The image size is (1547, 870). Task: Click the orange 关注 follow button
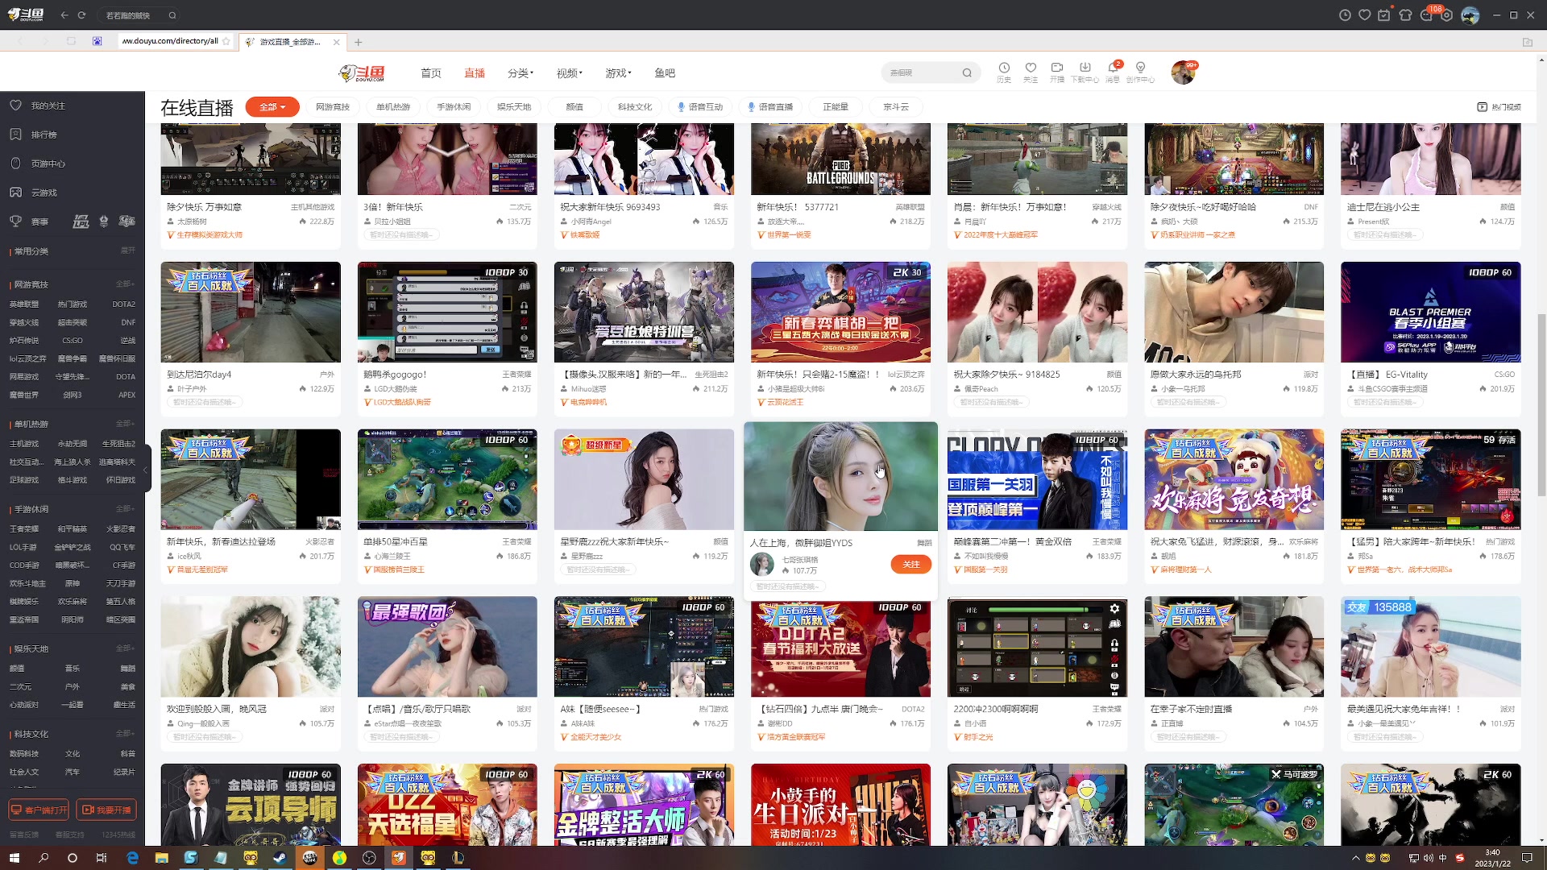pos(910,565)
